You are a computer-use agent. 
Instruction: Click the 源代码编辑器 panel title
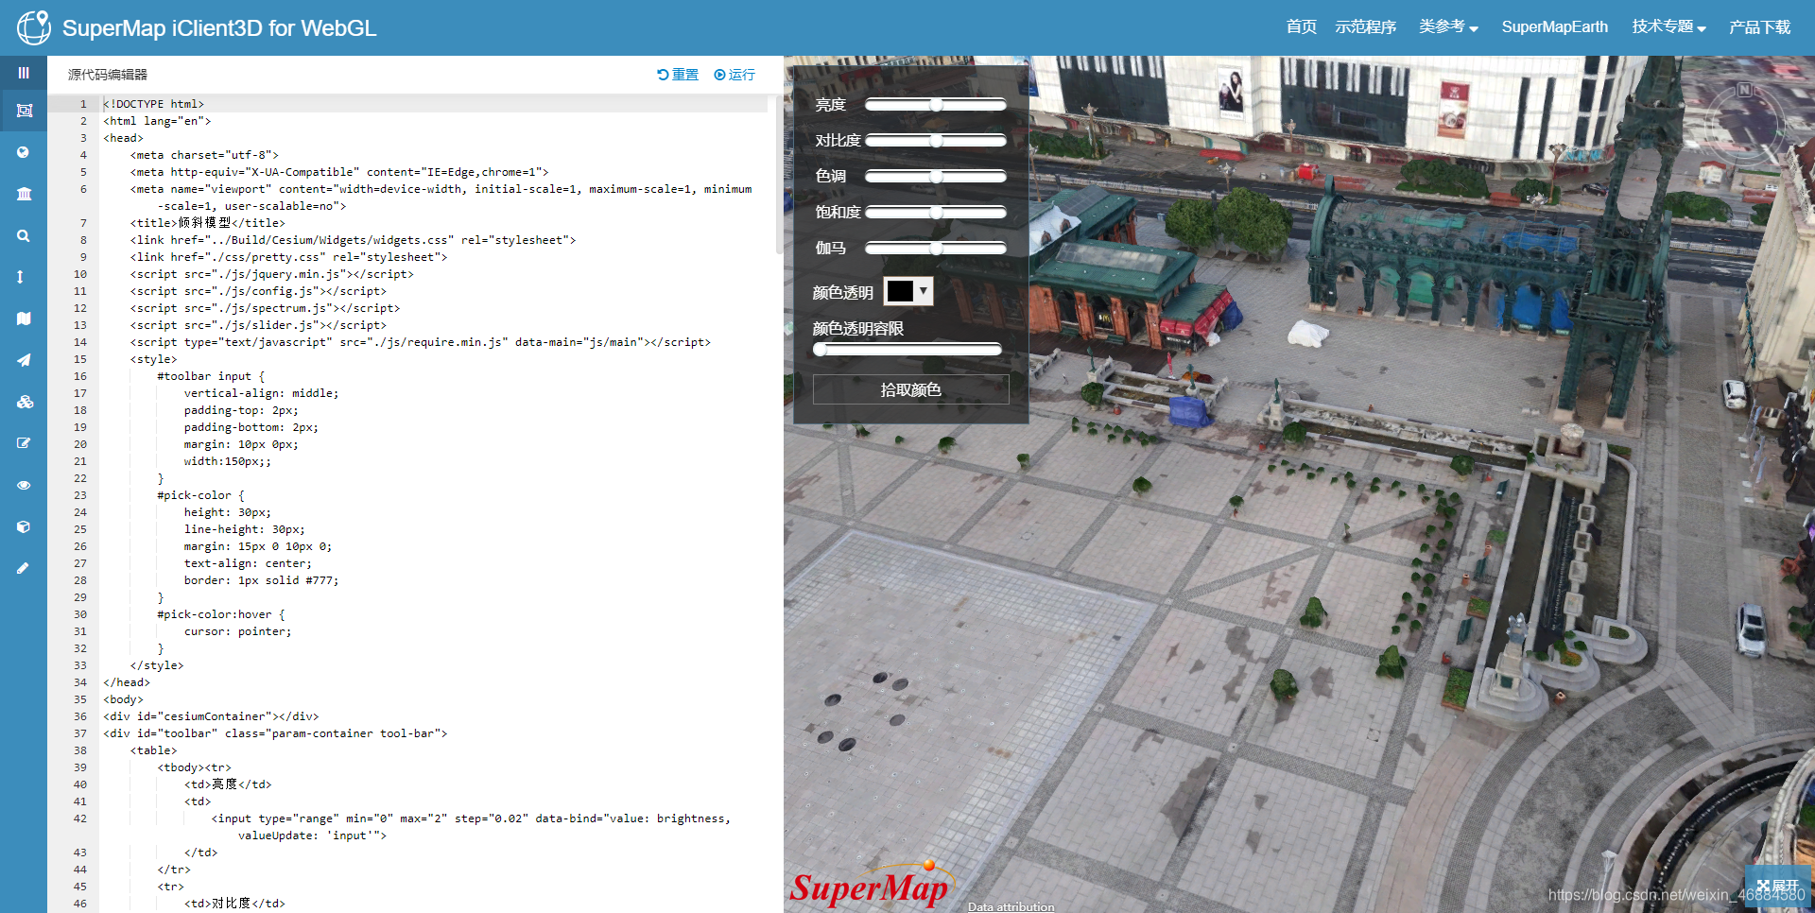coord(108,75)
